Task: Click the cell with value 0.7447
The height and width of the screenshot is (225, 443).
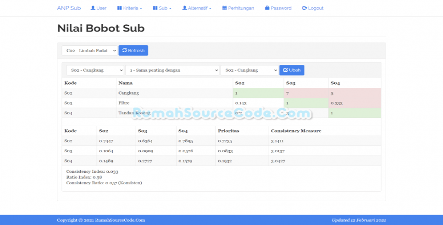Action: click(116, 141)
